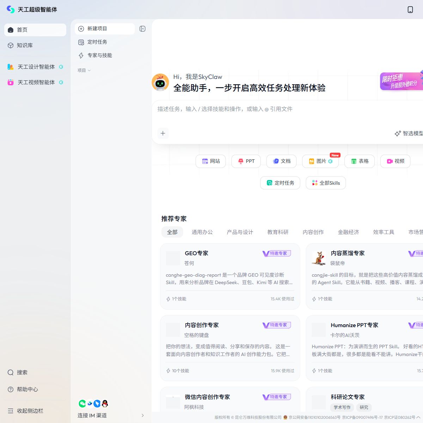423x423 pixels.
Task: Click 收起侧边栏 to collapse sidebar
Action: pyautogui.click(x=35, y=411)
